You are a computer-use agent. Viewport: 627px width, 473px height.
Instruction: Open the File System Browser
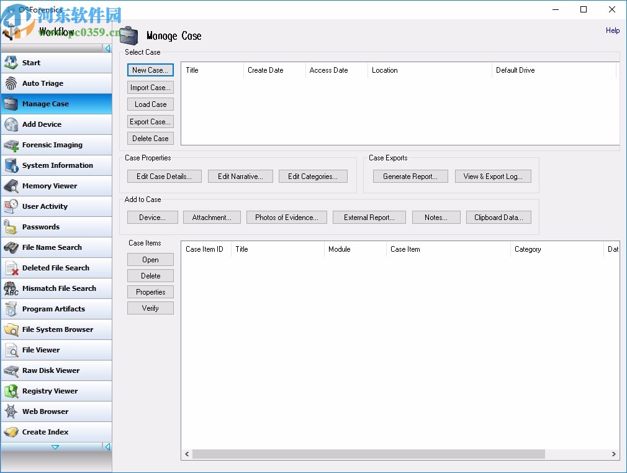pyautogui.click(x=56, y=329)
